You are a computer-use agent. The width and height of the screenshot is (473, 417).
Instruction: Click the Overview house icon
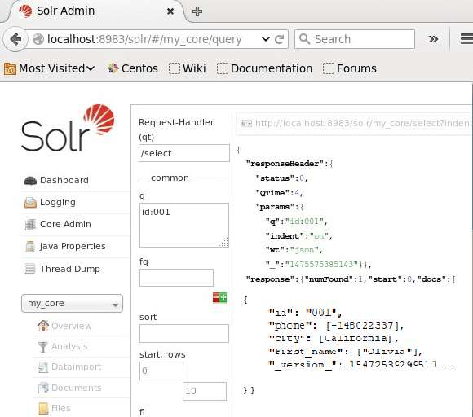[x=43, y=326]
